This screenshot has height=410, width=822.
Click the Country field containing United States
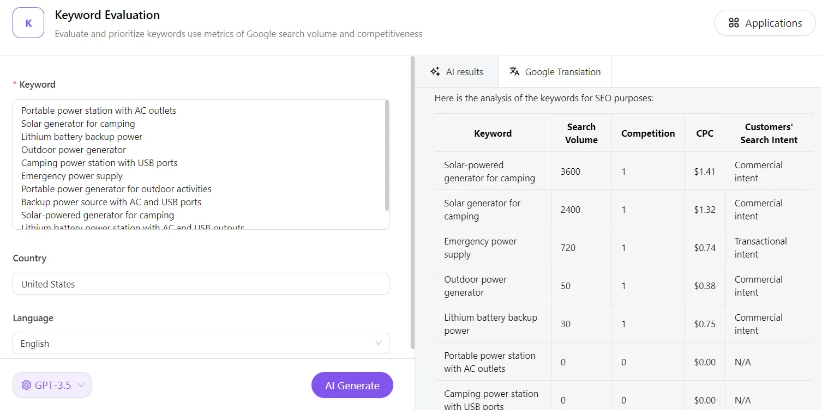pos(201,284)
